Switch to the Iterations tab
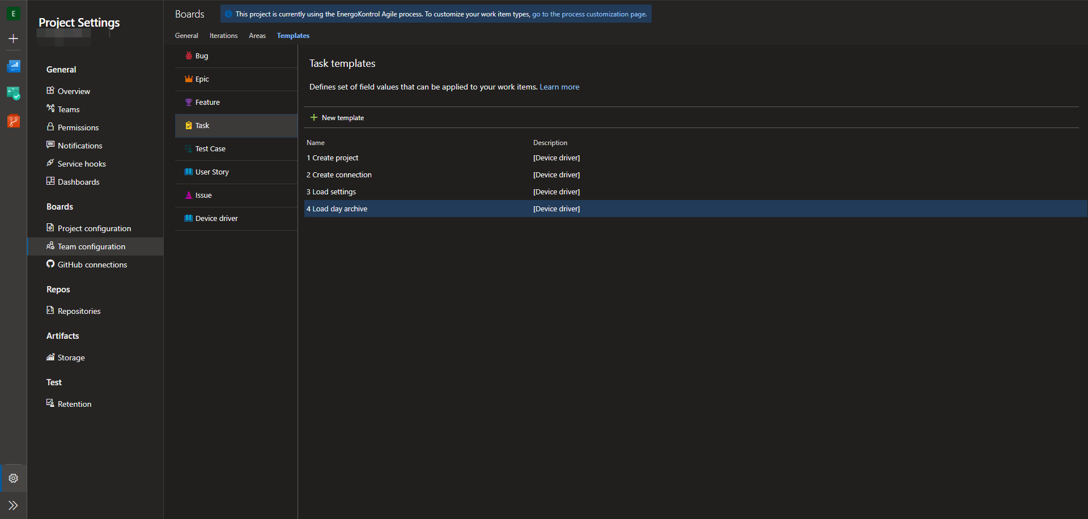This screenshot has width=1088, height=519. (223, 36)
